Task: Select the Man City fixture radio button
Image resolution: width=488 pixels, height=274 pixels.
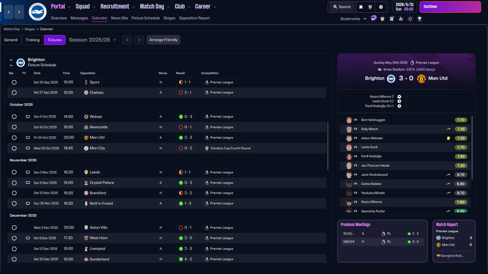Action: click(x=14, y=148)
